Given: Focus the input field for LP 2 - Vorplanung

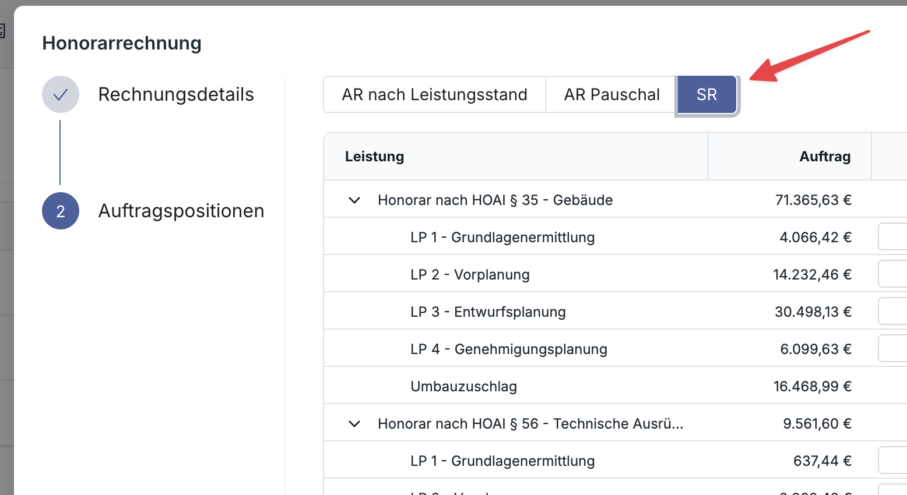Looking at the screenshot, I should pos(892,274).
